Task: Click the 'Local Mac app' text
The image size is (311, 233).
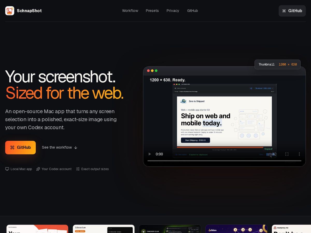Action: 21,169
